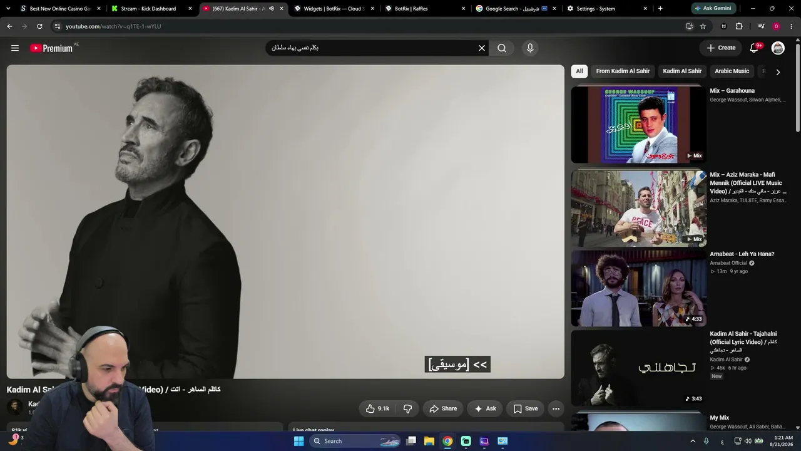This screenshot has height=451, width=801.
Task: Dislike the current video
Action: point(407,408)
